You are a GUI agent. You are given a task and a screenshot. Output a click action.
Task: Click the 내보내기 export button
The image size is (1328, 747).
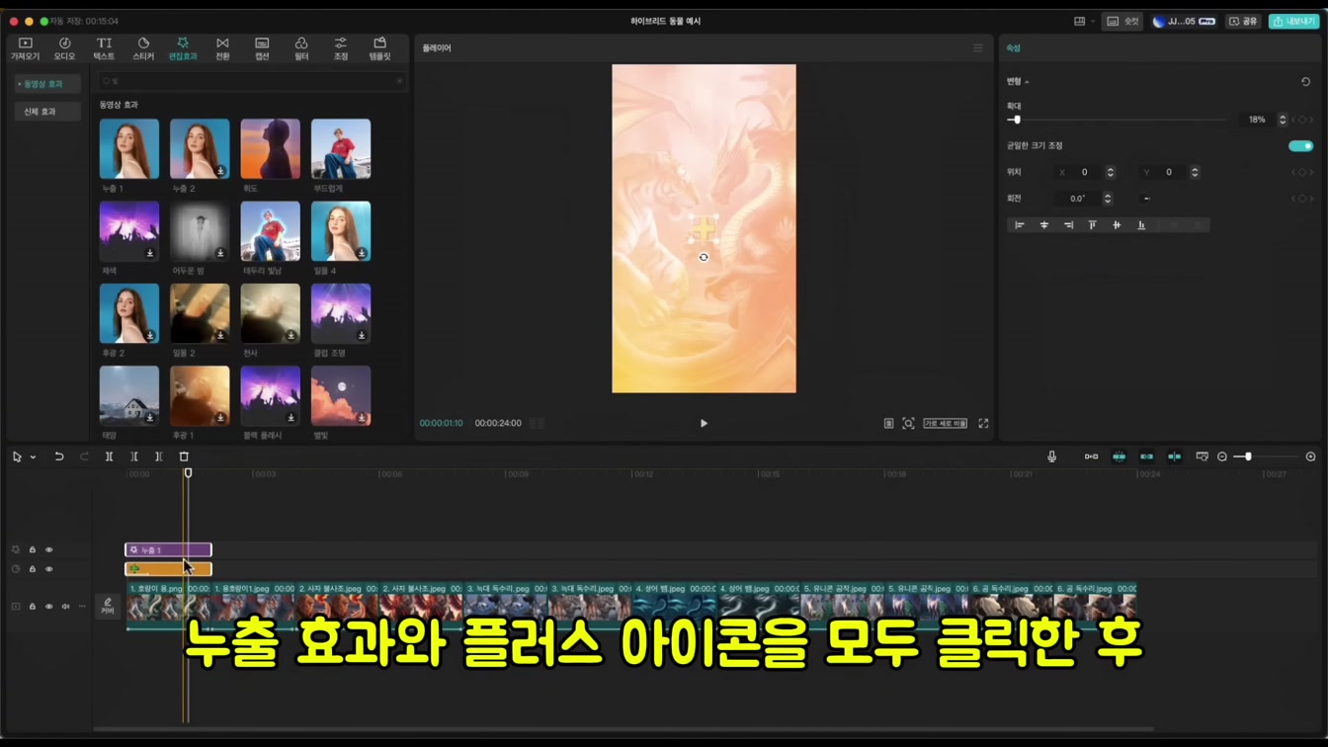click(1293, 21)
